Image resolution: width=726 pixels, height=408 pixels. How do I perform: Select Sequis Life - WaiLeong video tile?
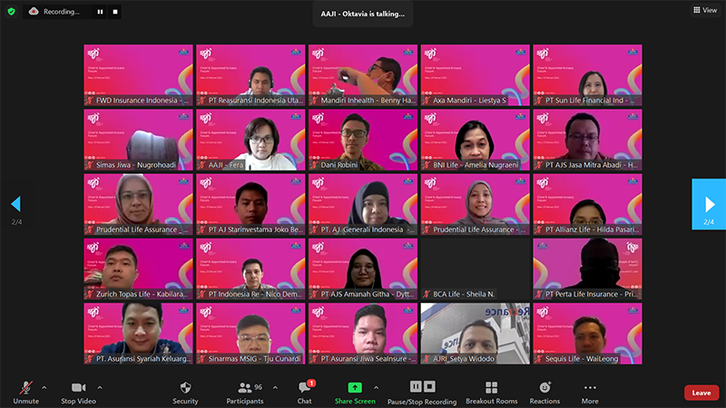click(x=587, y=334)
